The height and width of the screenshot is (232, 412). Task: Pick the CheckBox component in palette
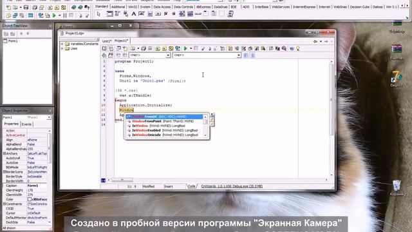coord(166,14)
